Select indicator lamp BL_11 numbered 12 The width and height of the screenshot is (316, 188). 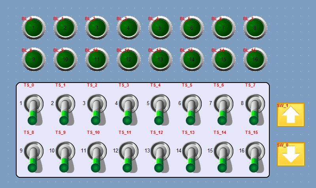pyautogui.click(x=129, y=59)
